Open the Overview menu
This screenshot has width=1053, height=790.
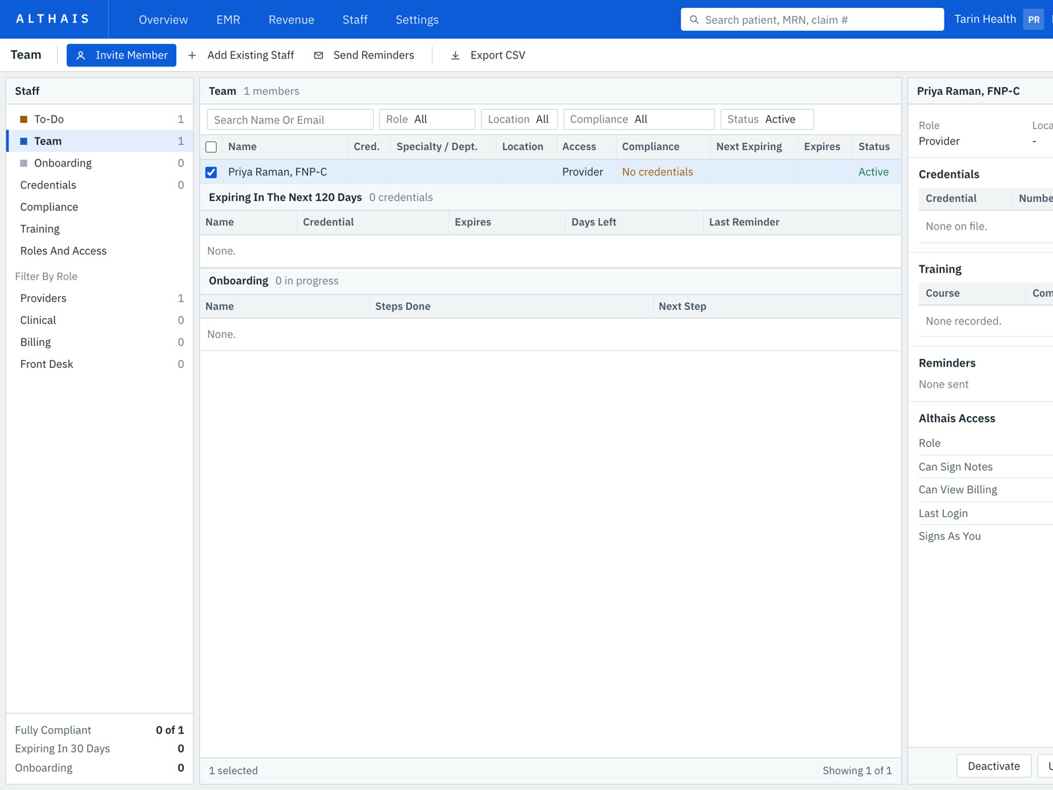tap(163, 20)
